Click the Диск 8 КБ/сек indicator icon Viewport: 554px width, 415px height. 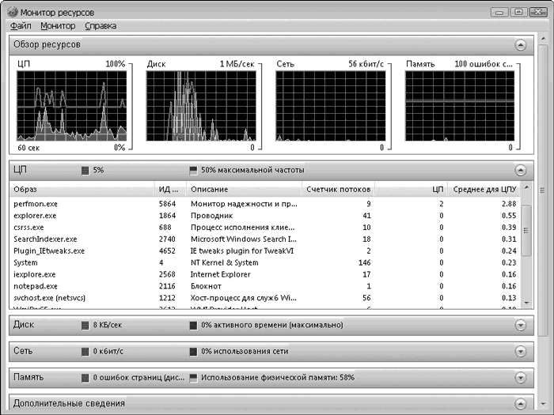(x=85, y=325)
